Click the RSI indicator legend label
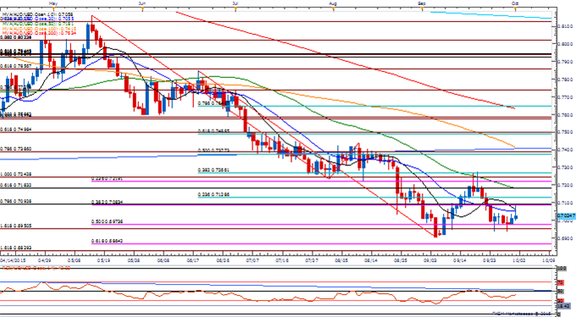This screenshot has width=576, height=317. tap(36, 269)
